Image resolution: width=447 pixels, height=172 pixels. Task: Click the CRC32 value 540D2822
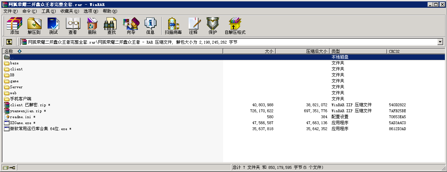(397, 105)
